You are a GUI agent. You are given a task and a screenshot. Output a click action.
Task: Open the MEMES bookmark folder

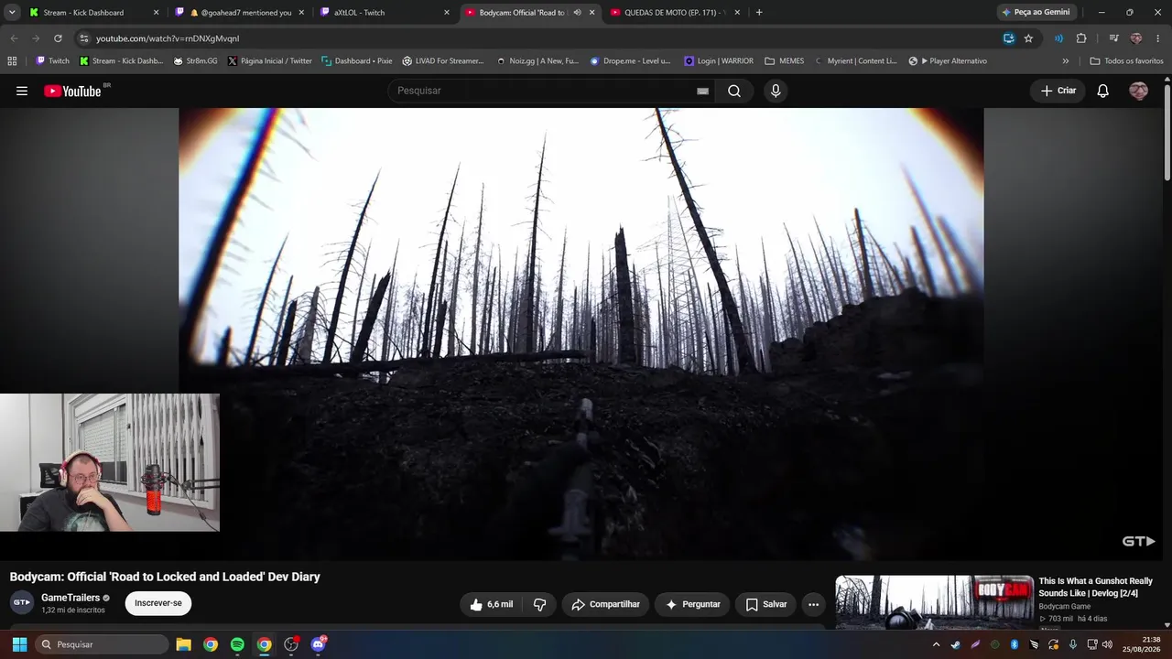point(784,61)
